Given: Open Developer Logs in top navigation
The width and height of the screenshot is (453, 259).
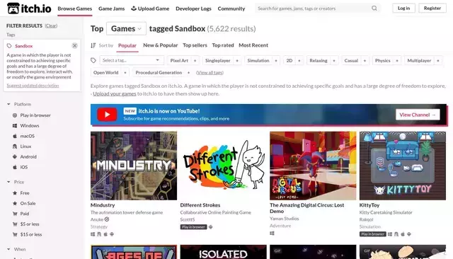Looking at the screenshot, I should pos(193,8).
